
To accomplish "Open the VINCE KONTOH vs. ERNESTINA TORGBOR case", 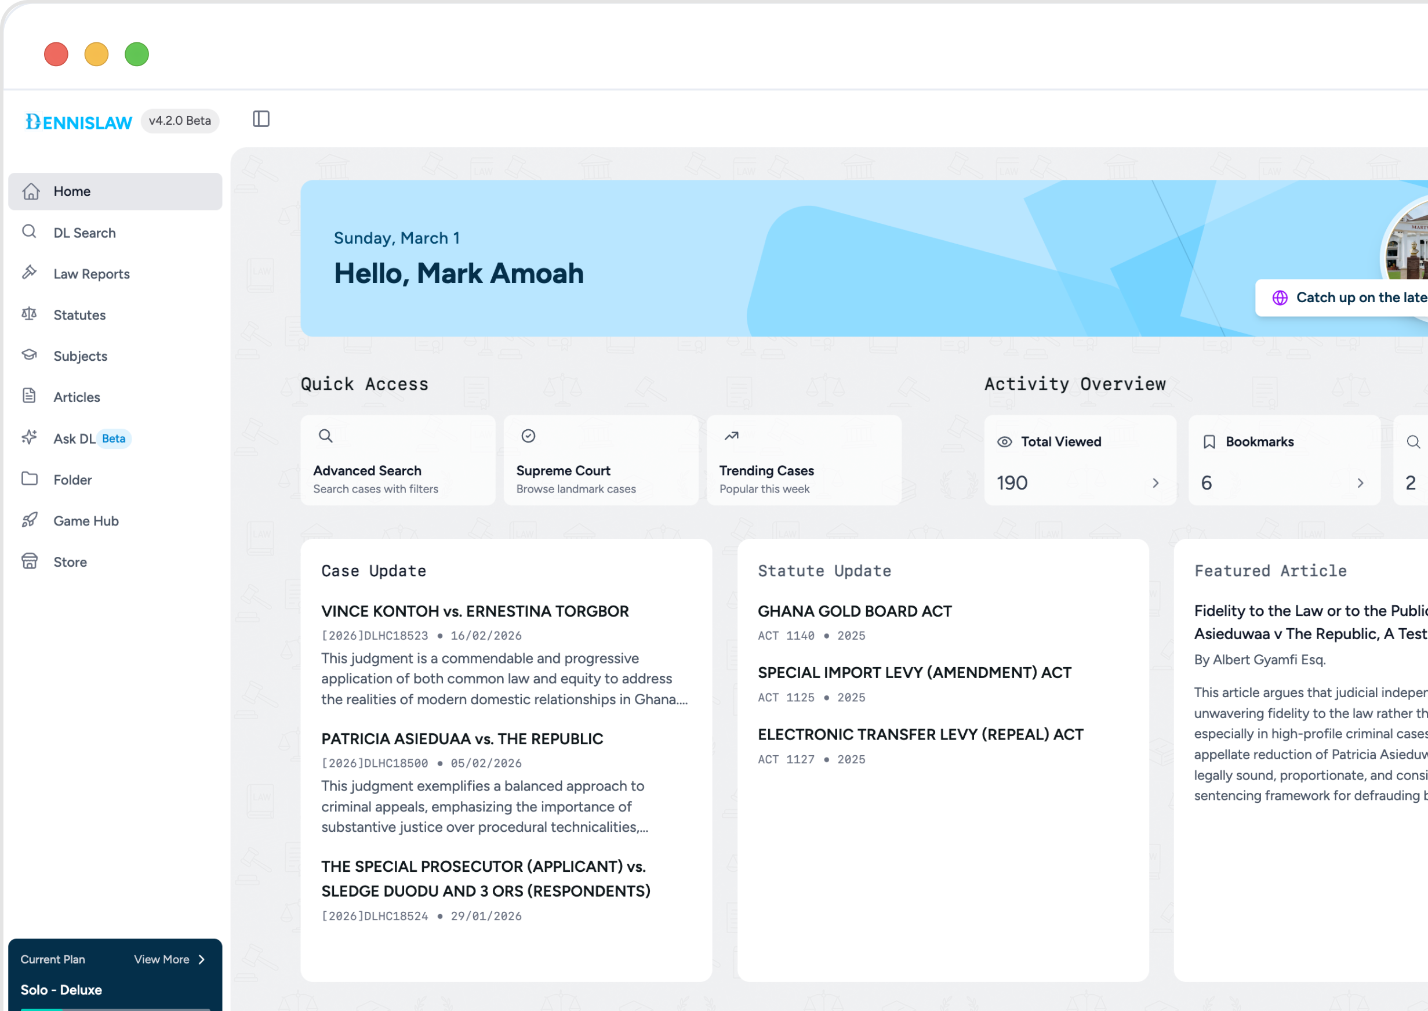I will coord(475,611).
